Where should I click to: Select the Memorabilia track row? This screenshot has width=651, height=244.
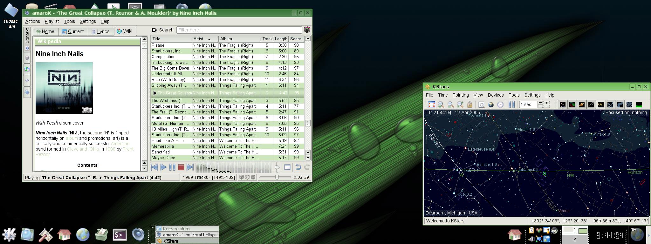tap(227, 146)
